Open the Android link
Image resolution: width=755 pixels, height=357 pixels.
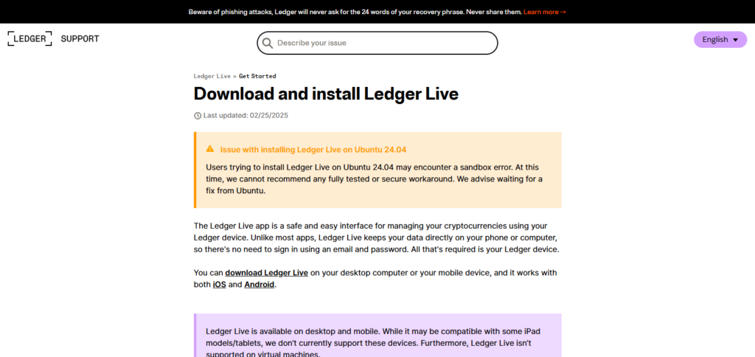(259, 284)
